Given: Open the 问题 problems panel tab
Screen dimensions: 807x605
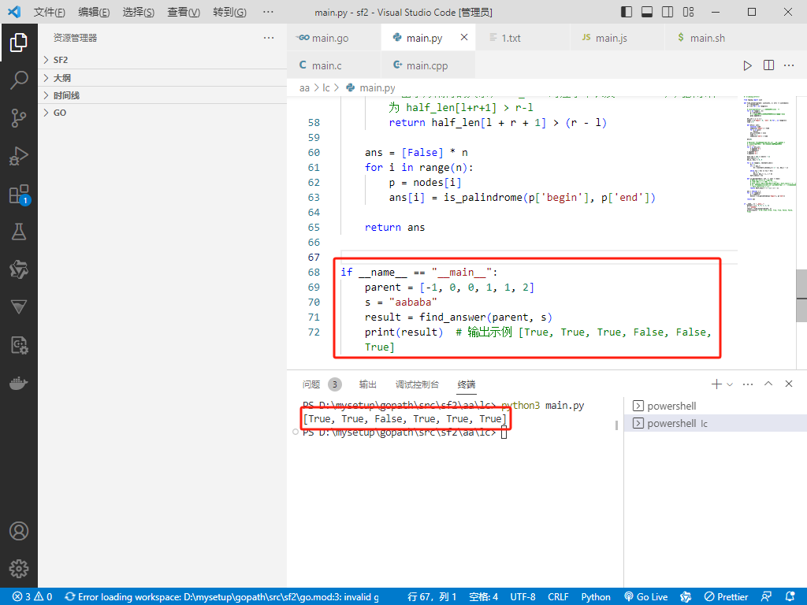Looking at the screenshot, I should 322,384.
